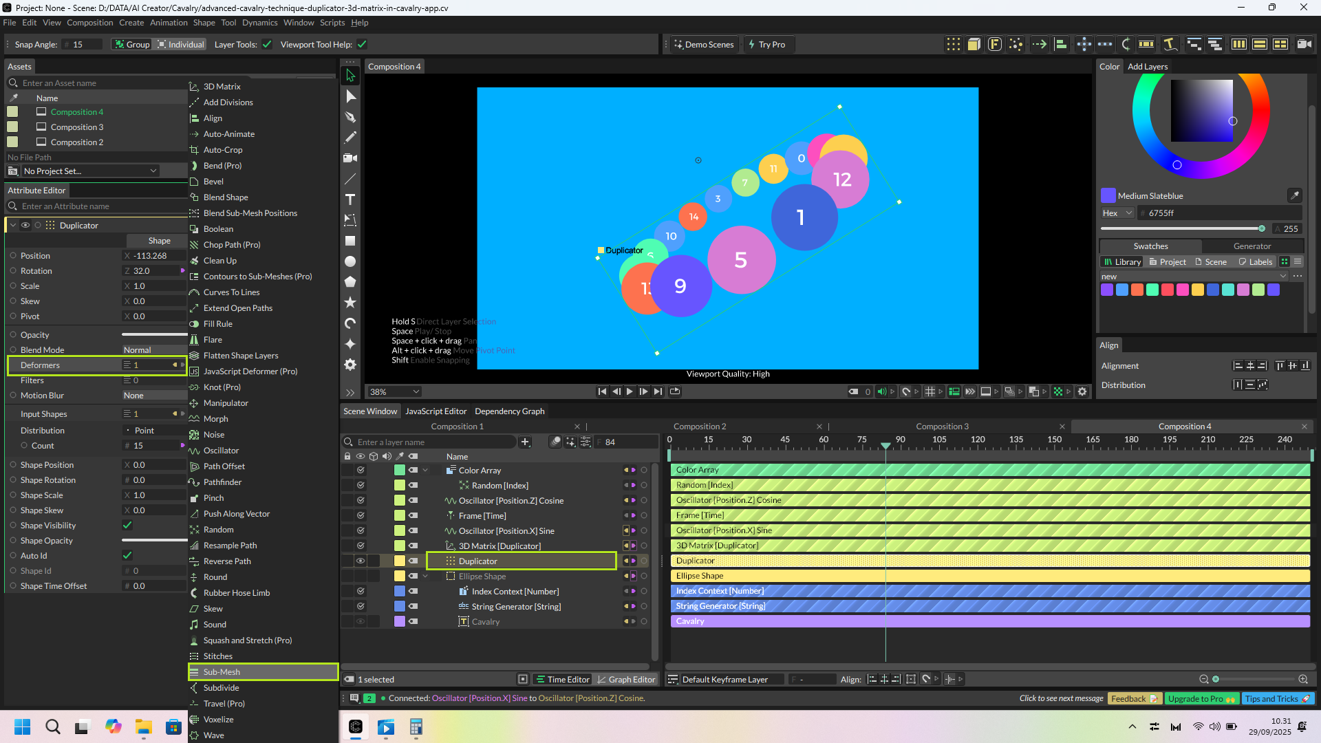This screenshot has width=1321, height=743.
Task: Click the color eyedropper picker icon
Action: pyautogui.click(x=1294, y=195)
